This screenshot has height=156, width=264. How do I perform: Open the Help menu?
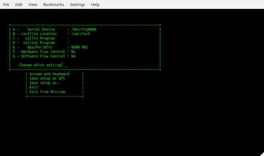[x=95, y=4]
